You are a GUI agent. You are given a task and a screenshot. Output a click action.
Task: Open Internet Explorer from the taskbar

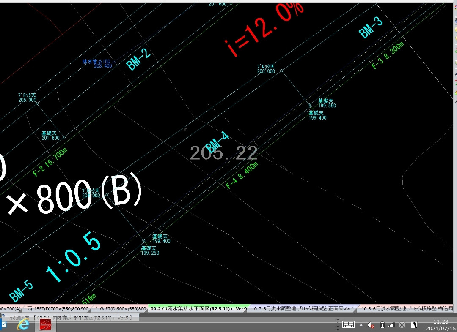click(x=23, y=325)
